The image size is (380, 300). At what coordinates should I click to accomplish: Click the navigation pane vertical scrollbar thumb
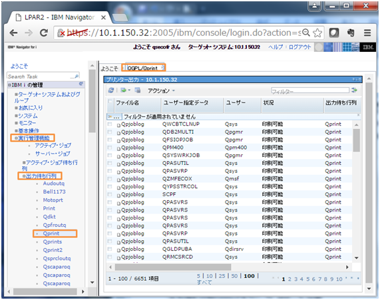[x=92, y=101]
